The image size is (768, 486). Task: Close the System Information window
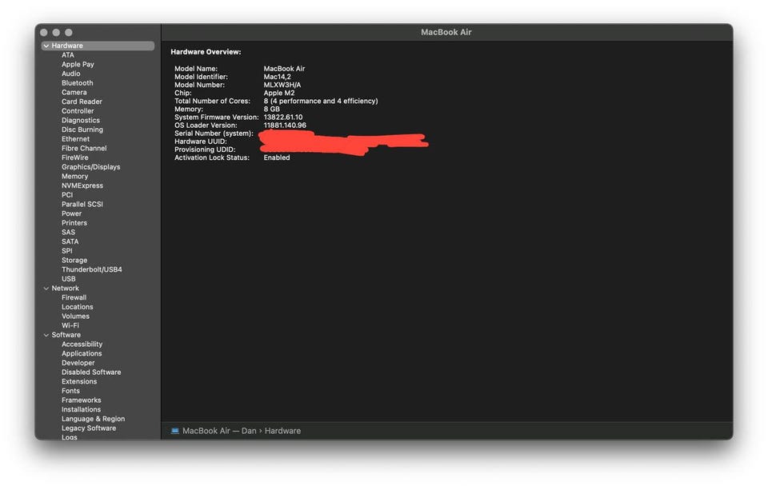pos(44,32)
